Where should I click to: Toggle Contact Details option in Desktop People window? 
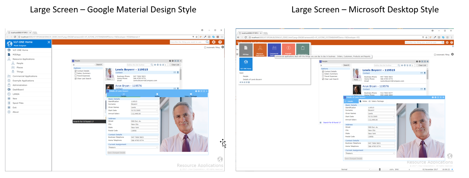323,72
